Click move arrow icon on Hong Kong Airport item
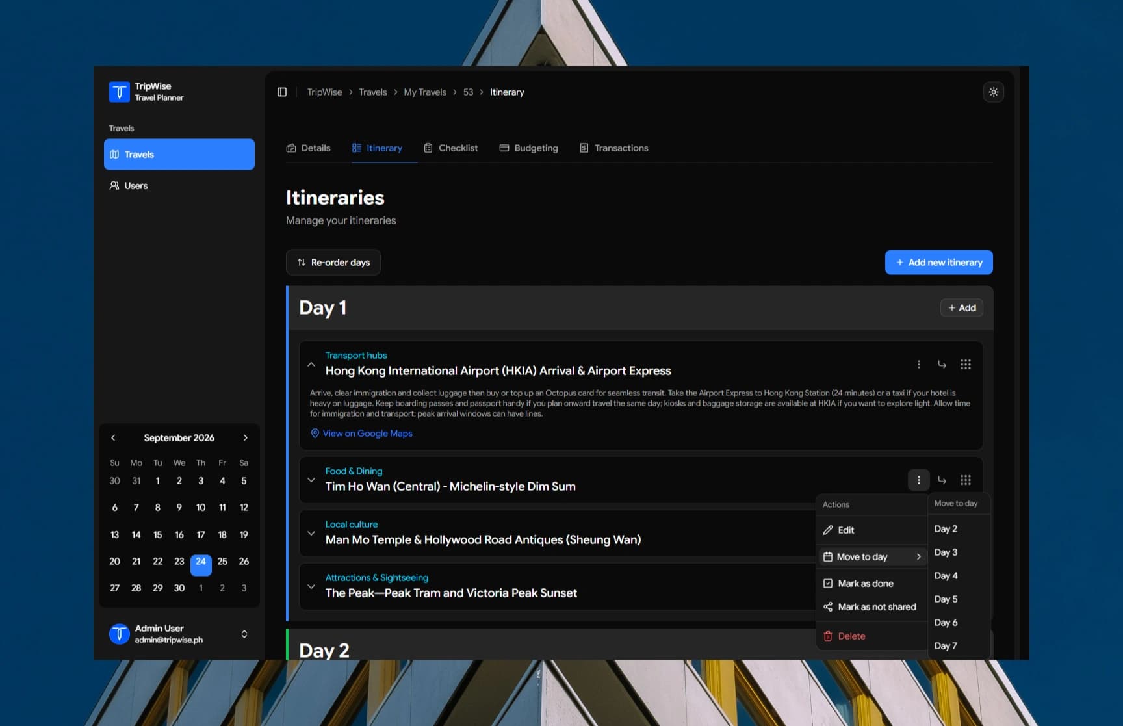The height and width of the screenshot is (726, 1123). pyautogui.click(x=942, y=365)
